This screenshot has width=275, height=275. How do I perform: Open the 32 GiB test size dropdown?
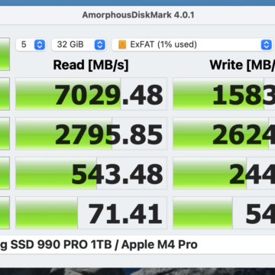tap(79, 44)
